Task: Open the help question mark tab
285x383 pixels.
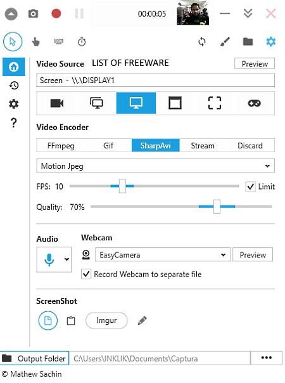Action: point(14,122)
